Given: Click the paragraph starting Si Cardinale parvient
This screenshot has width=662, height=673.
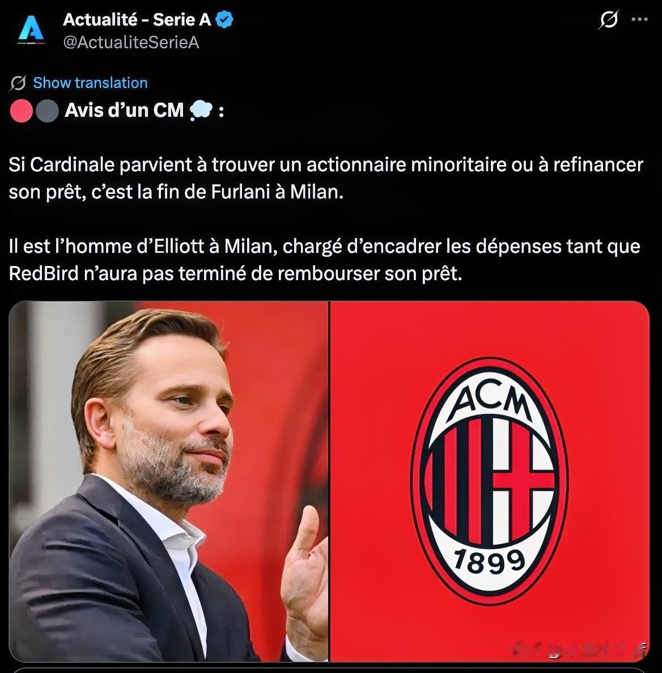Looking at the screenshot, I should 326,178.
